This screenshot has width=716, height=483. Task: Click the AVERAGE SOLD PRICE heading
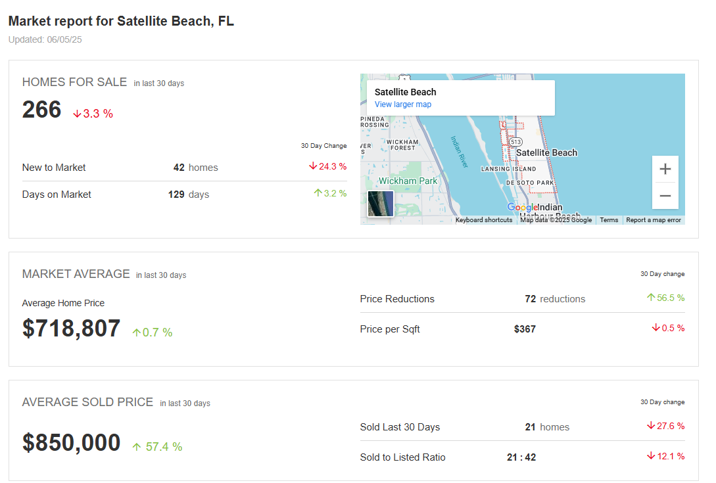(x=87, y=402)
